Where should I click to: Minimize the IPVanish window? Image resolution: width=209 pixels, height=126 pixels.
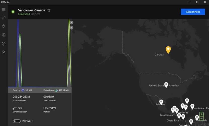tap(189, 2)
